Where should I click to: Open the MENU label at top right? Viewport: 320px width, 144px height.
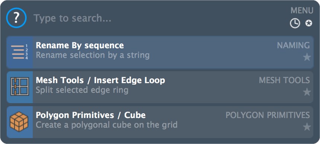click(x=302, y=11)
